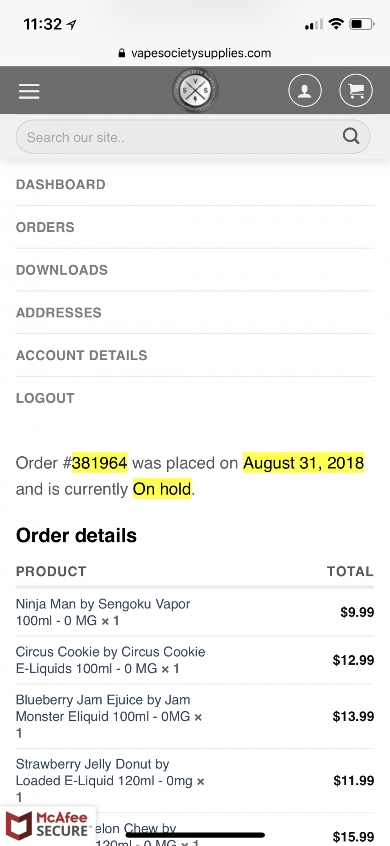Go to Account Details
This screenshot has width=390, height=846.
click(x=82, y=355)
